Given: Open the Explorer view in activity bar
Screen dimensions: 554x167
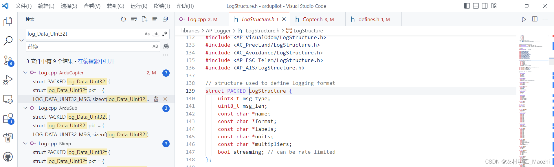Looking at the screenshot, I should pos(8,21).
